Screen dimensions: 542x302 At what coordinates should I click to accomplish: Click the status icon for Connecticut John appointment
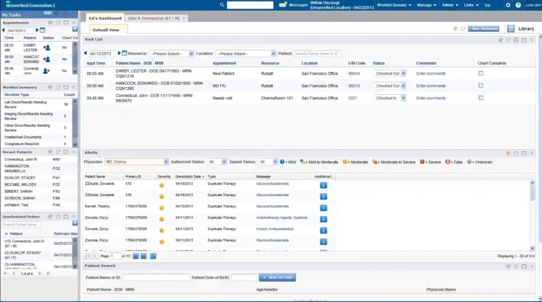47,71
